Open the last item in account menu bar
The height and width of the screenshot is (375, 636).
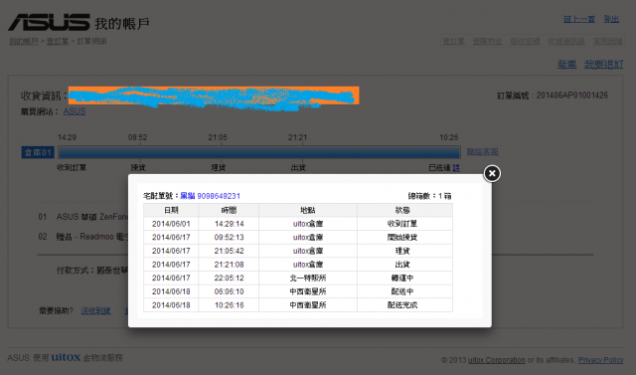click(607, 42)
